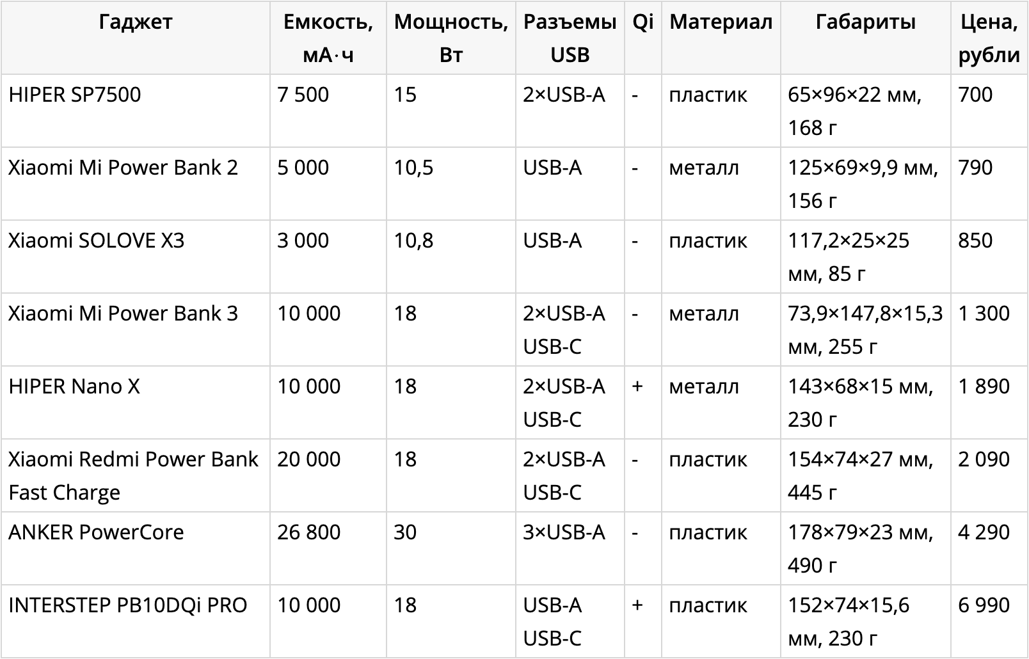The width and height of the screenshot is (1029, 659).
Task: Select the Материал column header
Action: coord(721,38)
